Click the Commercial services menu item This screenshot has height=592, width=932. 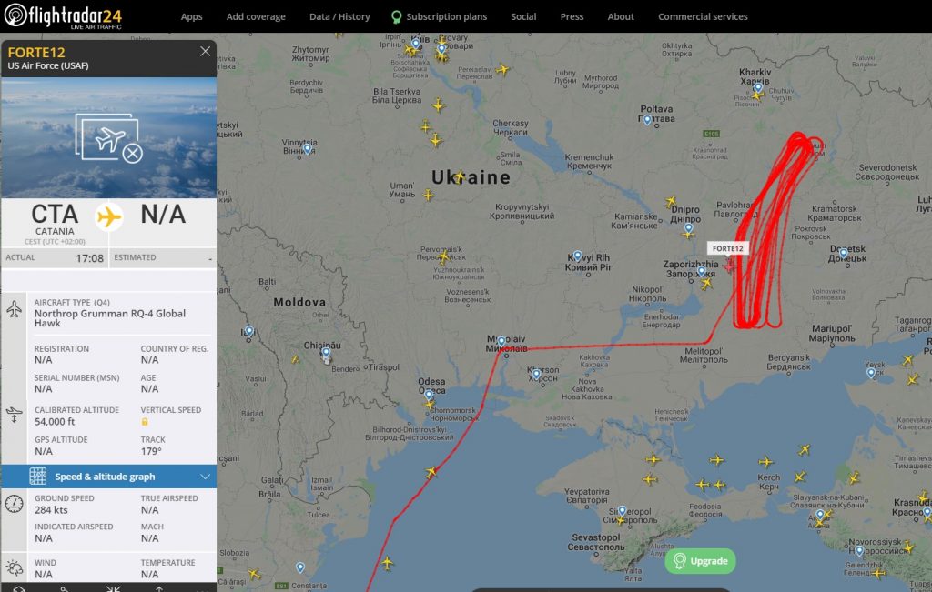point(703,16)
